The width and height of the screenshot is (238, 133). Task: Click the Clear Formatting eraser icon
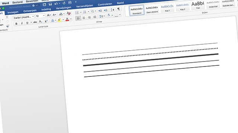point(68,13)
